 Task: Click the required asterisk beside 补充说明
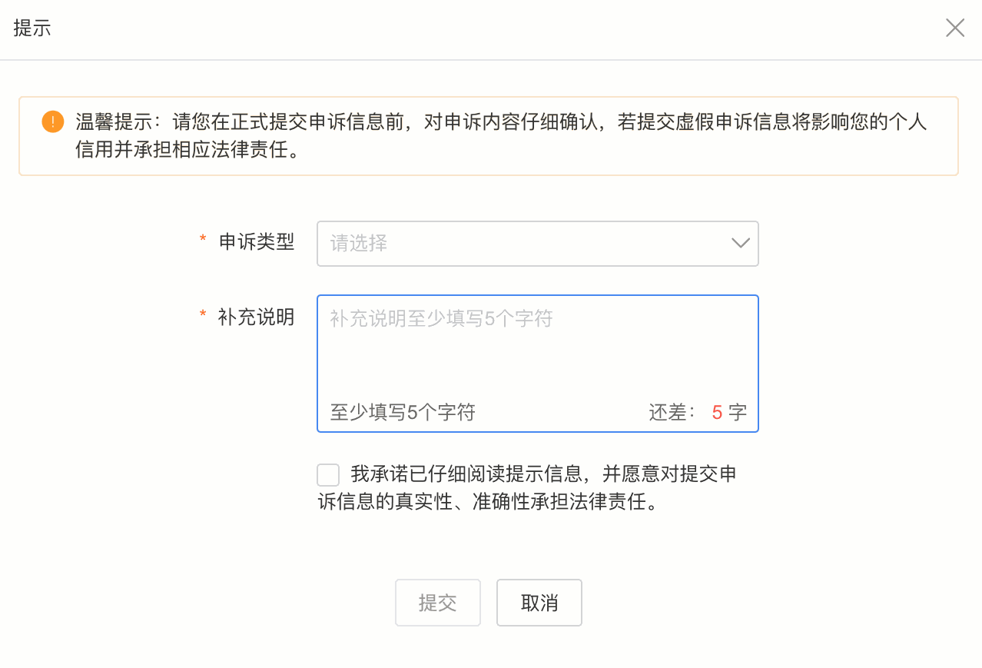point(203,315)
